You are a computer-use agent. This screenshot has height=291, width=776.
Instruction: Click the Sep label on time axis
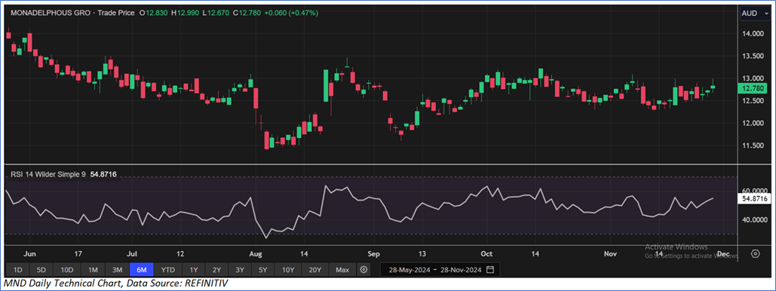click(373, 254)
